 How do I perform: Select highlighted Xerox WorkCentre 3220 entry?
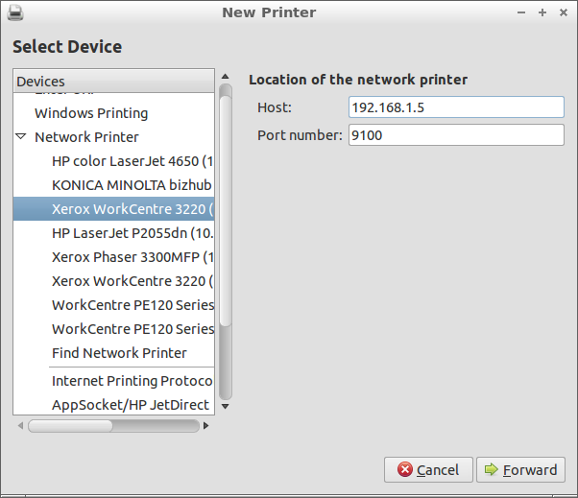(x=132, y=208)
